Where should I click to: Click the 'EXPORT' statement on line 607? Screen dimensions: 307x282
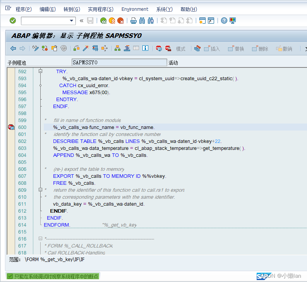coord(110,176)
